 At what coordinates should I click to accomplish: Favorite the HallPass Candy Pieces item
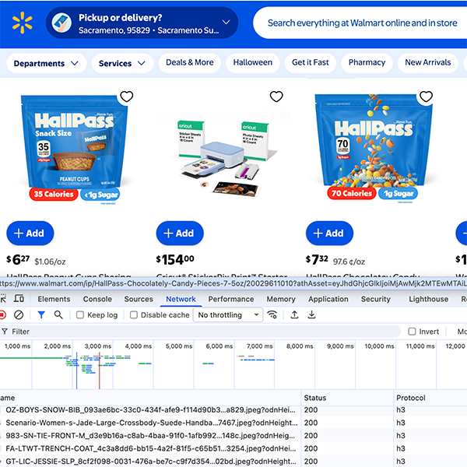pyautogui.click(x=426, y=97)
